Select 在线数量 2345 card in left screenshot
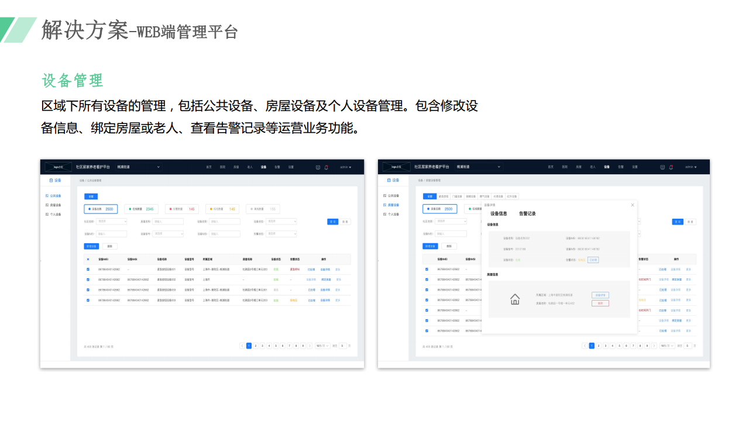 pyautogui.click(x=142, y=209)
